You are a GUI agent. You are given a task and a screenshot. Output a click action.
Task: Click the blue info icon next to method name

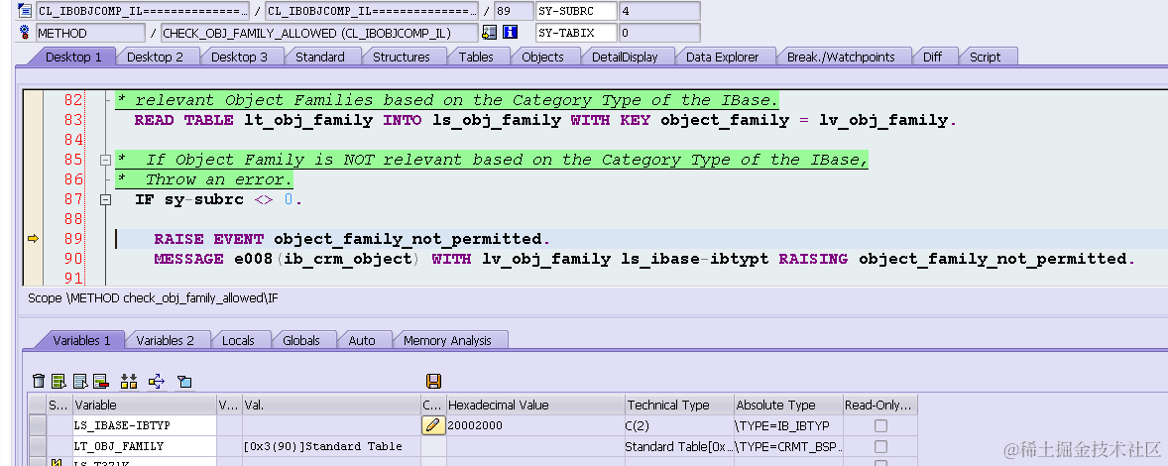click(x=511, y=32)
